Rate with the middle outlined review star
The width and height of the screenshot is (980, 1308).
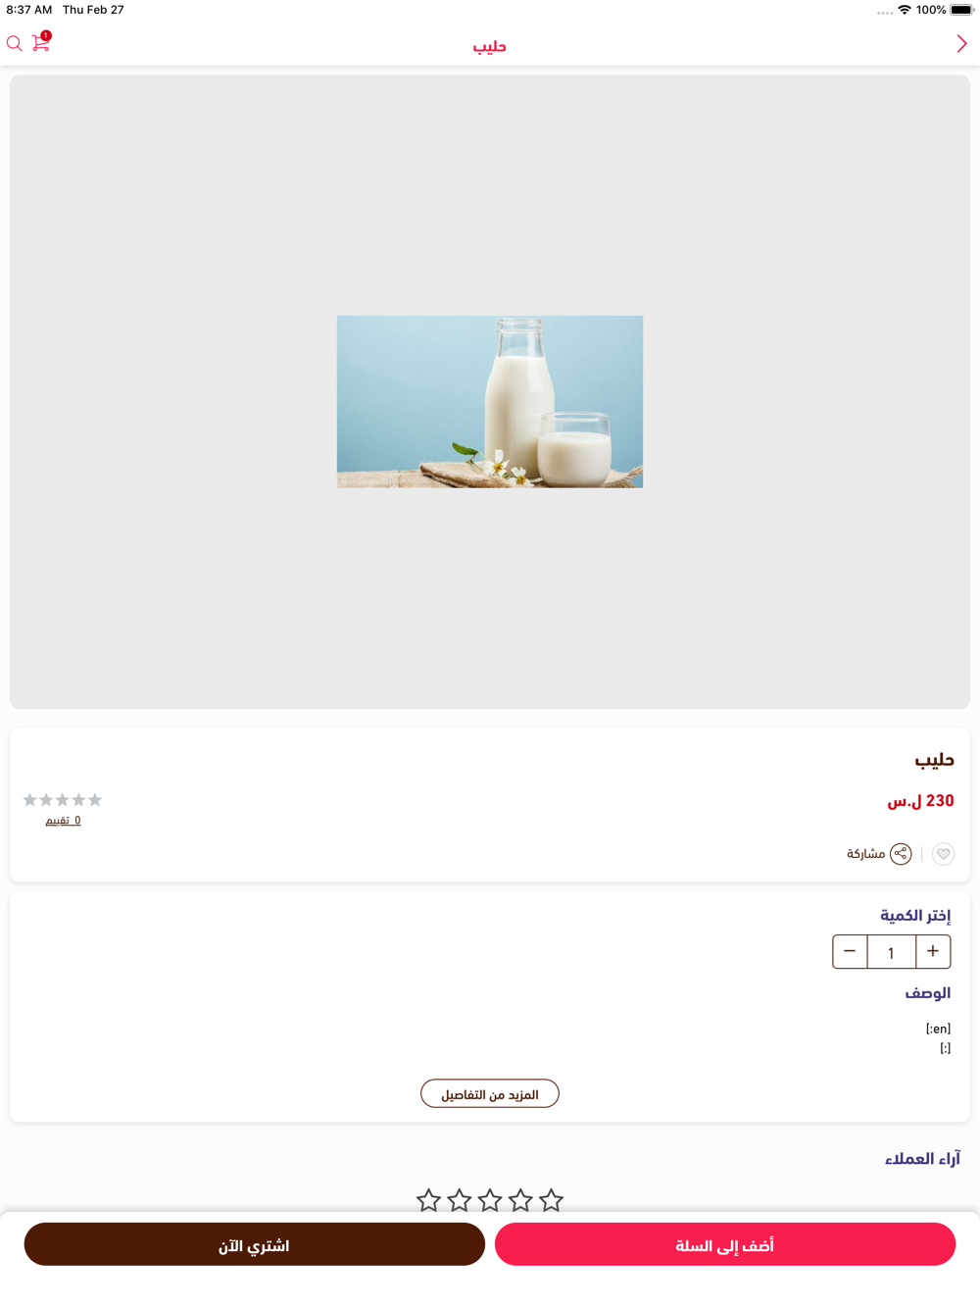pyautogui.click(x=490, y=1200)
